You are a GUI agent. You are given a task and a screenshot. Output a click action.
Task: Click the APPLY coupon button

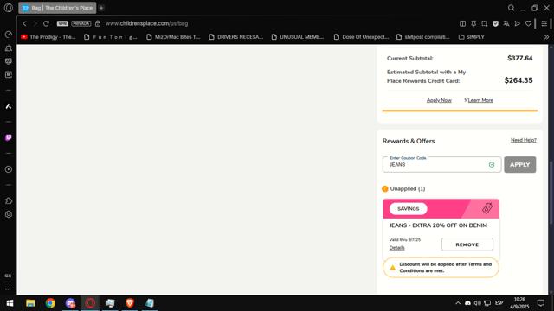point(519,165)
